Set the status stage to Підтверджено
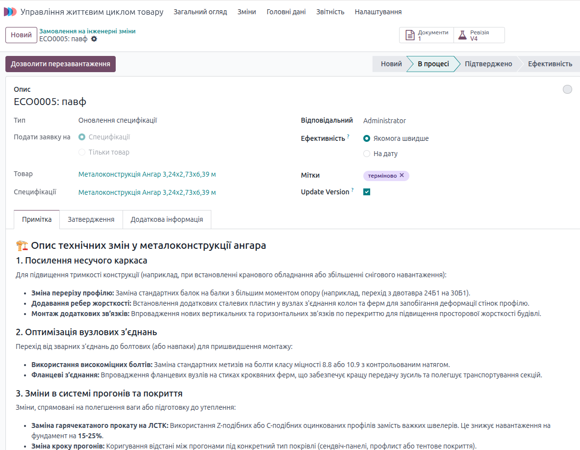The image size is (580, 450). tap(488, 64)
